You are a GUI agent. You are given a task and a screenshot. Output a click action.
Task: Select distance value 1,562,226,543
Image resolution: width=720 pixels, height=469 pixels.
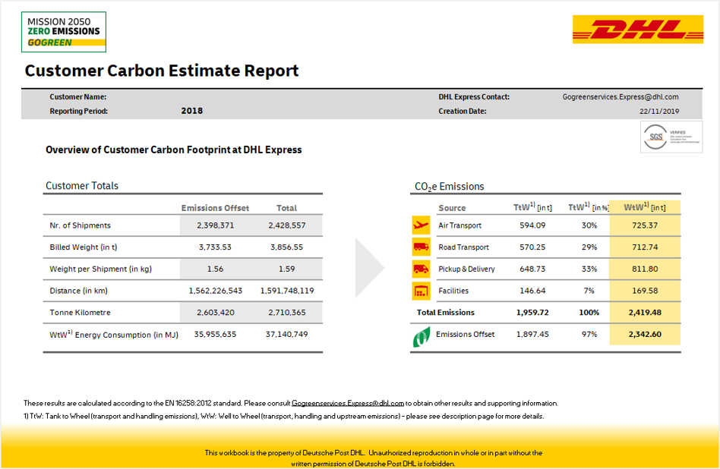pos(216,291)
